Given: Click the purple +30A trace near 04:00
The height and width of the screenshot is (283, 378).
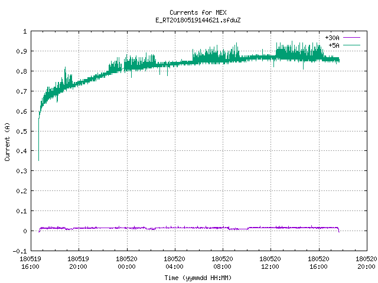Looking at the screenshot, I should [x=175, y=228].
